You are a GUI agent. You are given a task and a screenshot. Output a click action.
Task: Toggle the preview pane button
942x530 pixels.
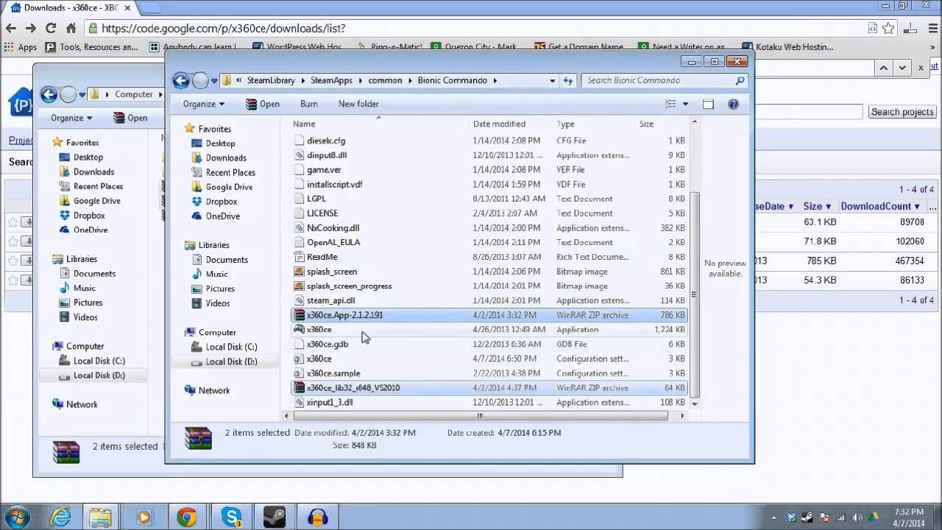(x=708, y=104)
